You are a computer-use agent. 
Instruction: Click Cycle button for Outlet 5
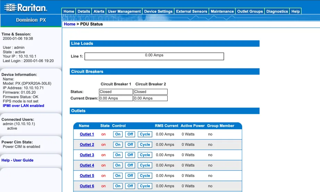[x=145, y=176]
